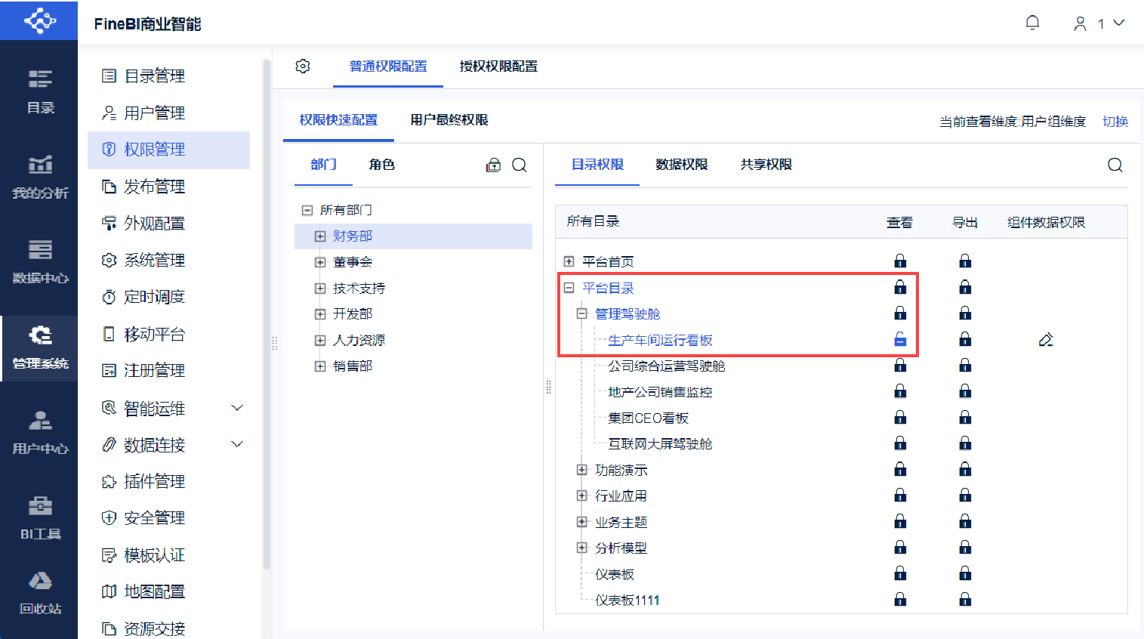The image size is (1144, 639).
Task: Open BI工具 in the left navigation
Action: tap(39, 517)
